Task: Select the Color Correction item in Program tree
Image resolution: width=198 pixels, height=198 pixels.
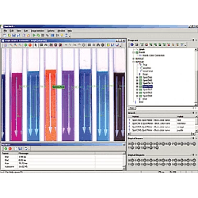Action: [x=153, y=56]
